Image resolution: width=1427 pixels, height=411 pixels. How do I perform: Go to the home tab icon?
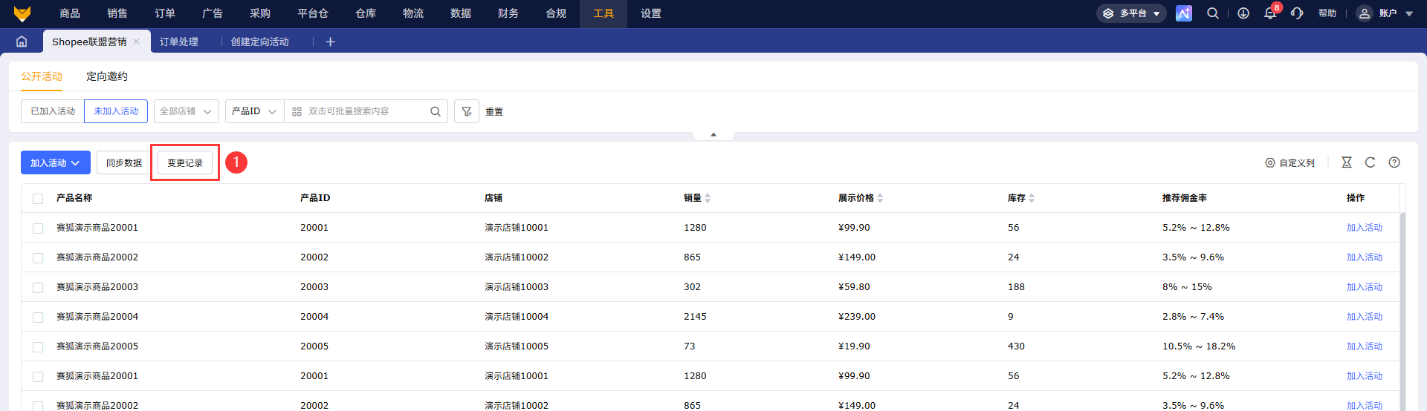(22, 42)
